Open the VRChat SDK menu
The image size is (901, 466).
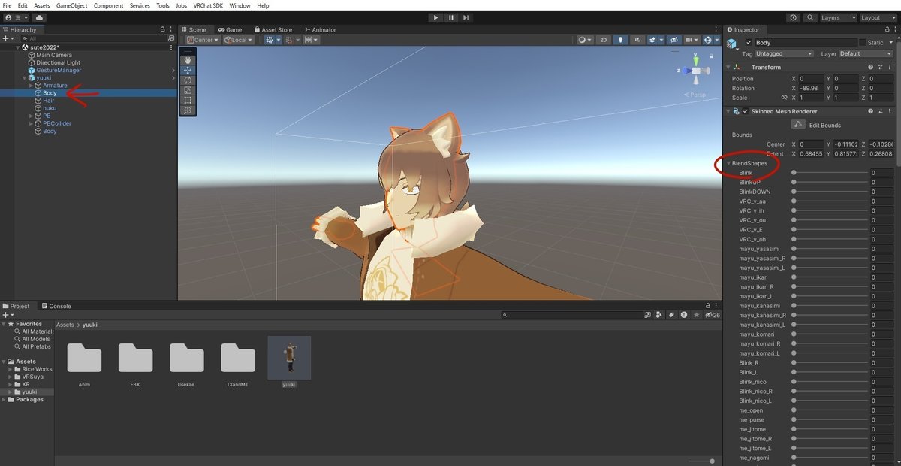point(206,5)
